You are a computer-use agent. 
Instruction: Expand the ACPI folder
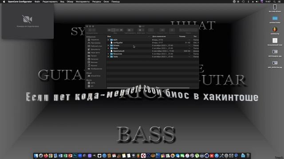point(108,40)
